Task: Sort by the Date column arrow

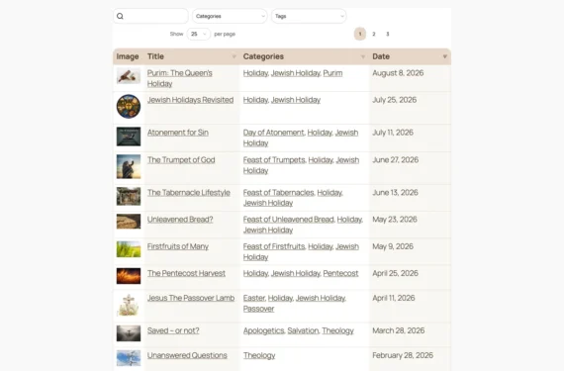Action: (445, 56)
